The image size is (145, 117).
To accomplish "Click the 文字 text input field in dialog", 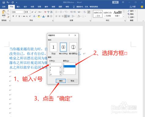I will (x=56, y=64).
